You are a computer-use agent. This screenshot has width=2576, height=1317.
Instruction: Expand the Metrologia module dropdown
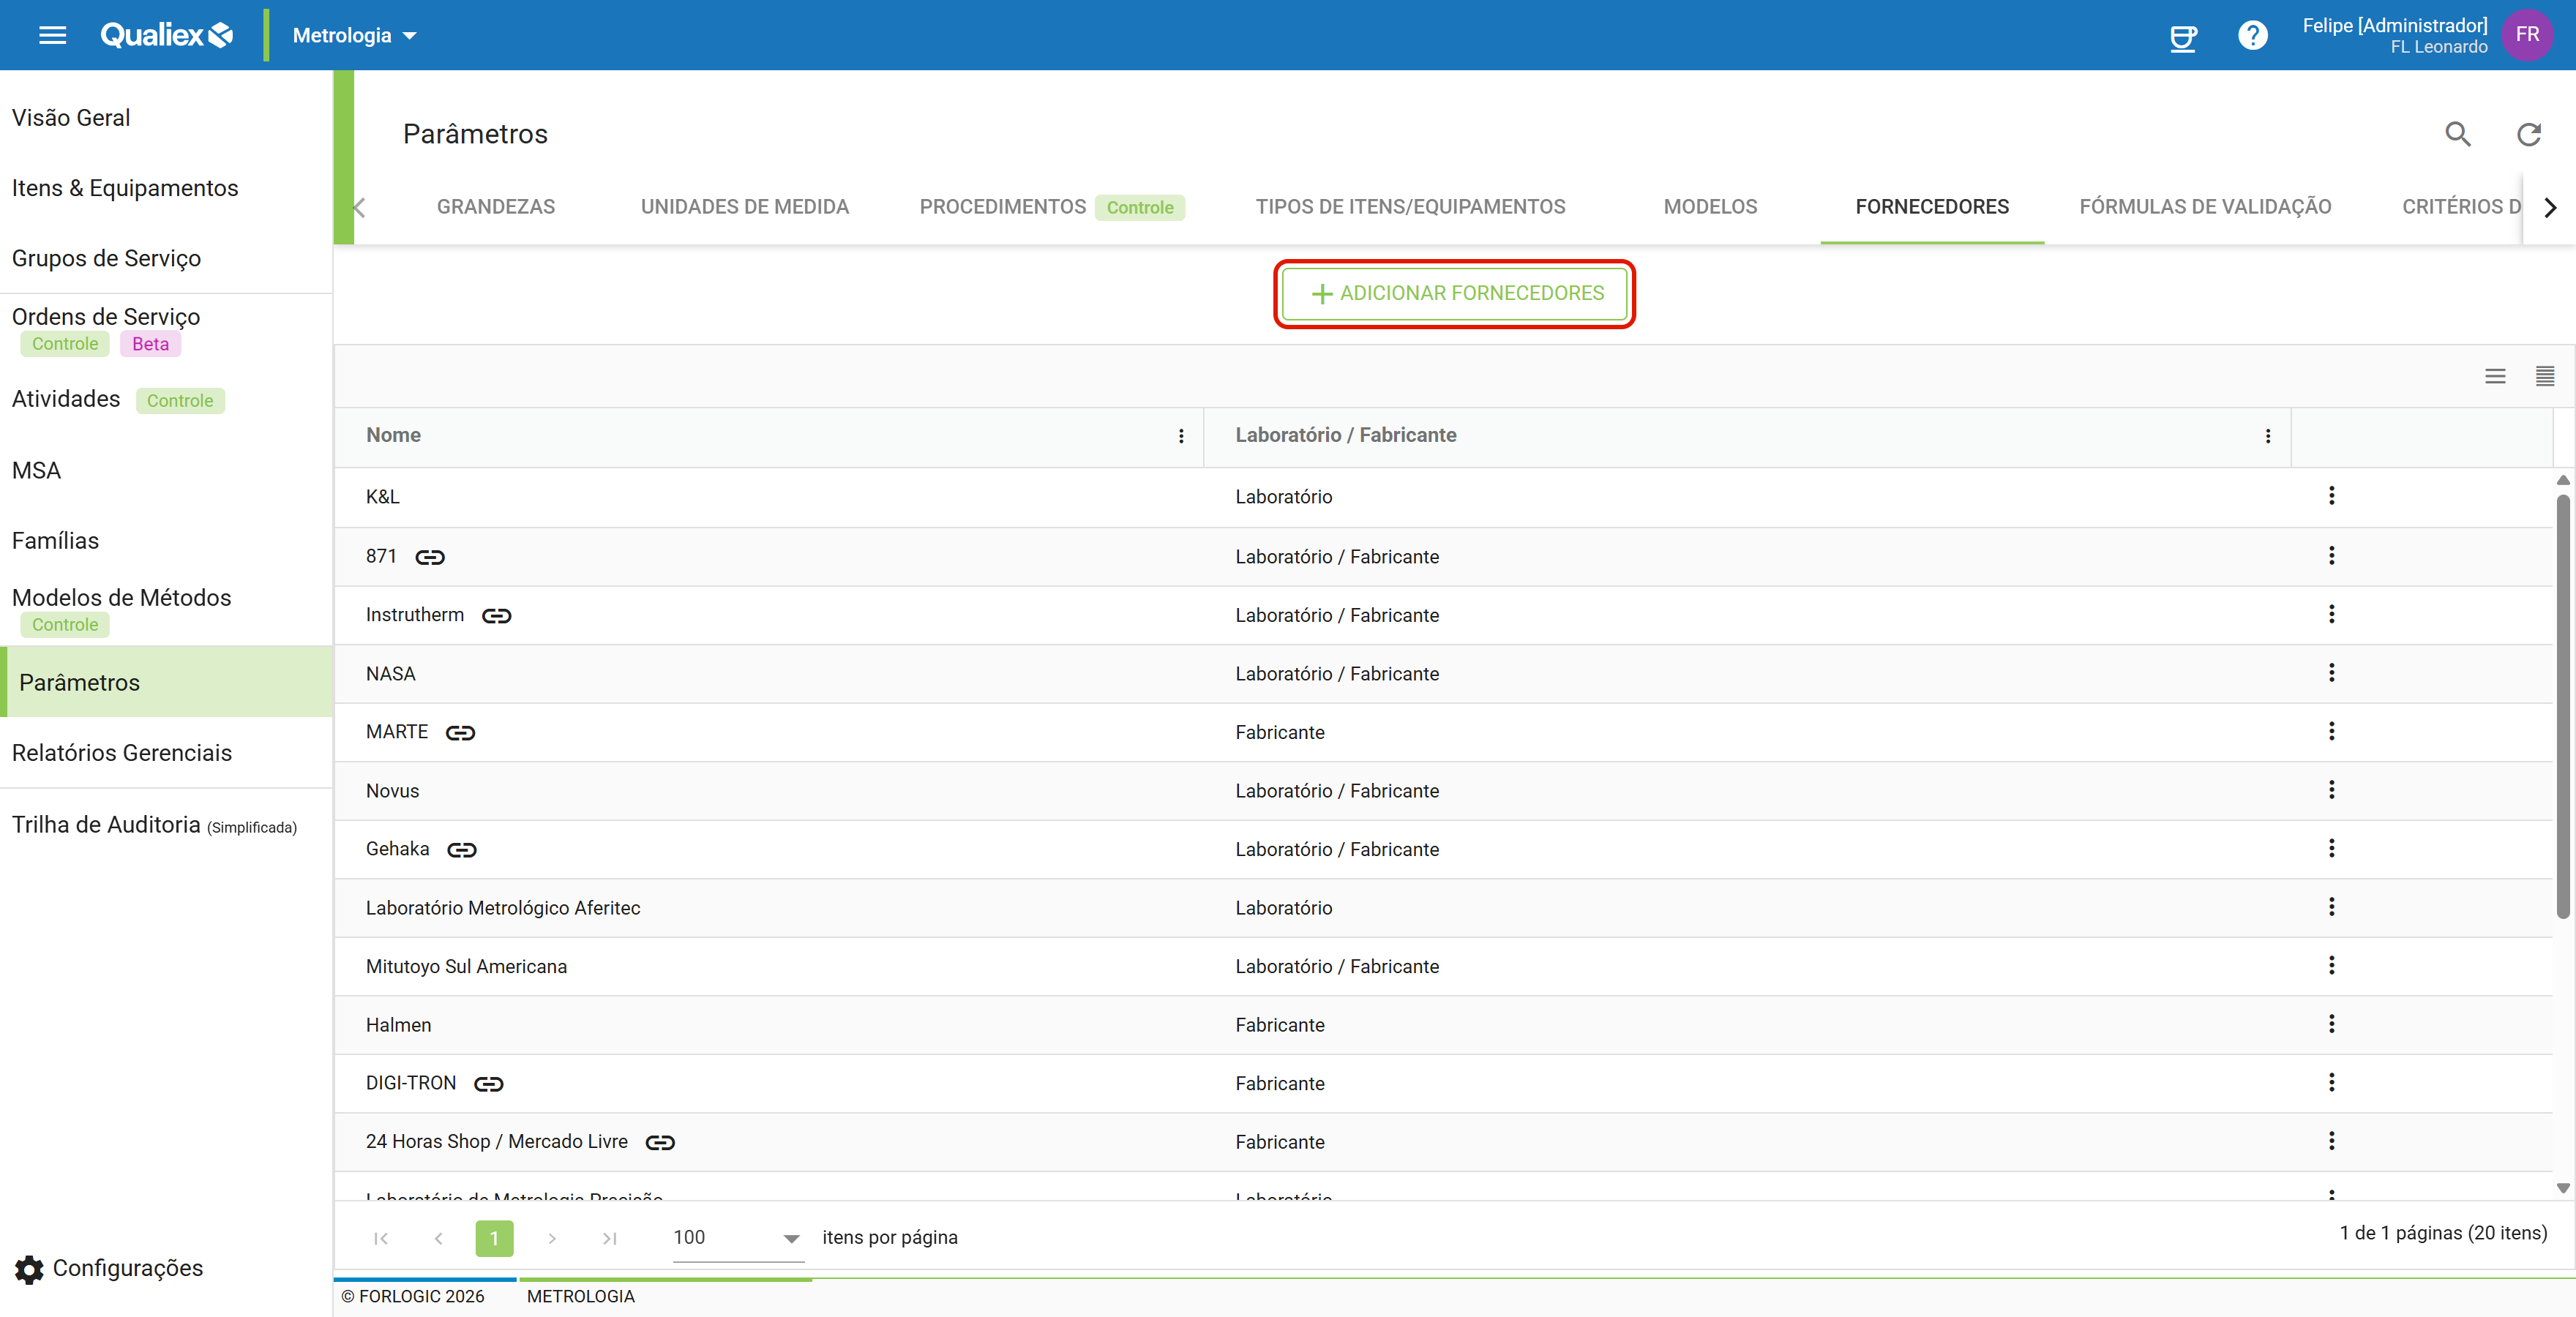(354, 35)
